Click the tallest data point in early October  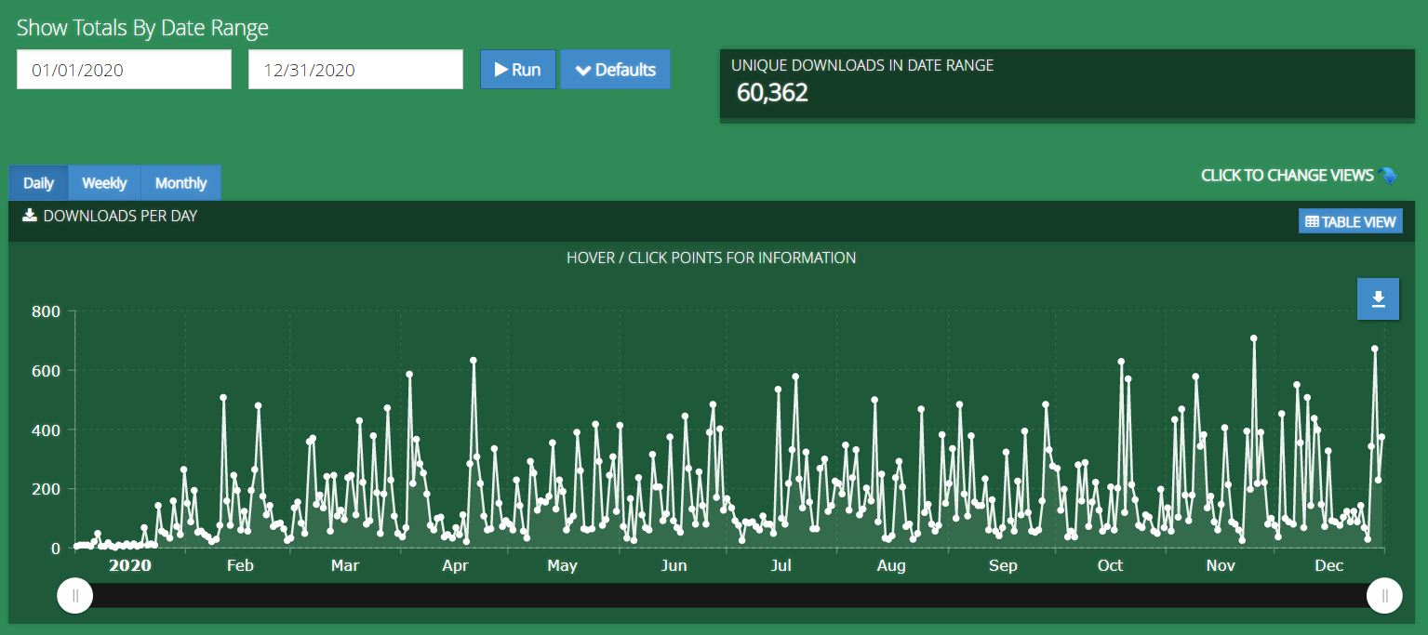[x=1121, y=362]
